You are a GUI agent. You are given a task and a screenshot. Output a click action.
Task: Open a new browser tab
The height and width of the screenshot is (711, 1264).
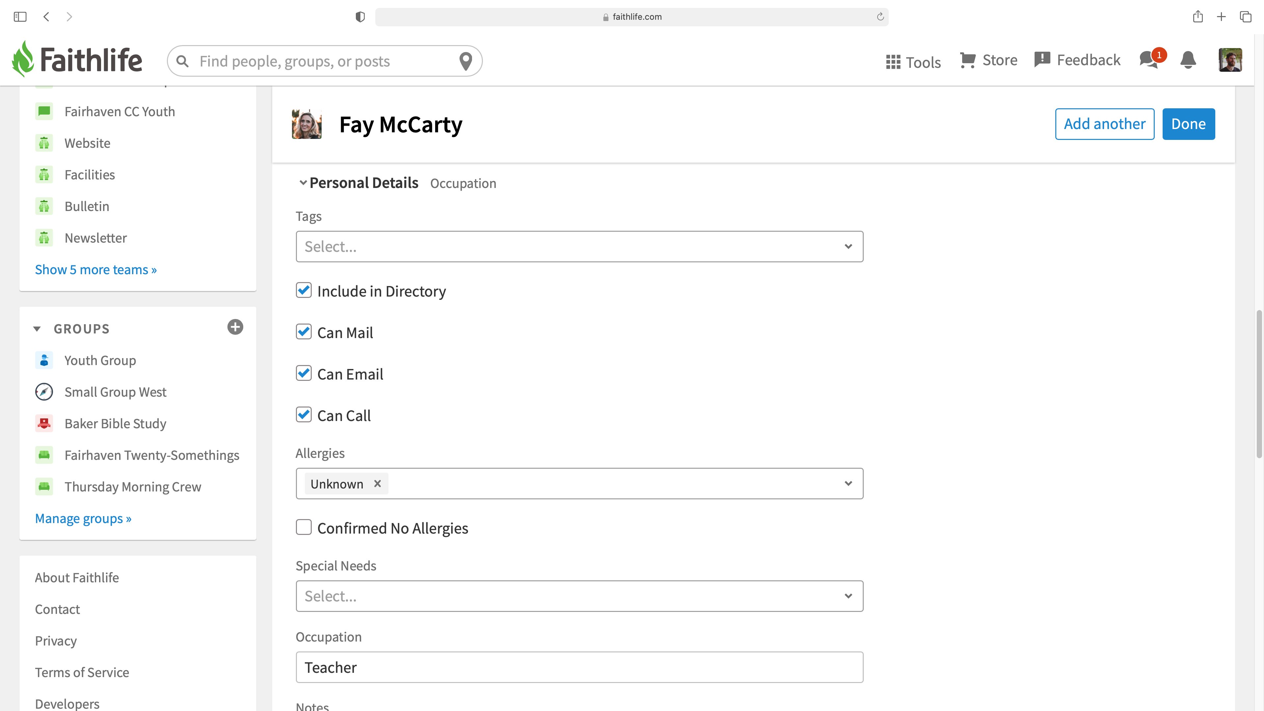point(1221,17)
